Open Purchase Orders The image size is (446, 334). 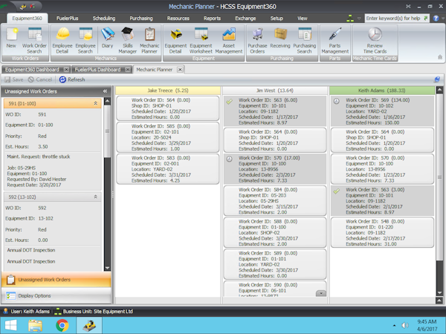(257, 40)
